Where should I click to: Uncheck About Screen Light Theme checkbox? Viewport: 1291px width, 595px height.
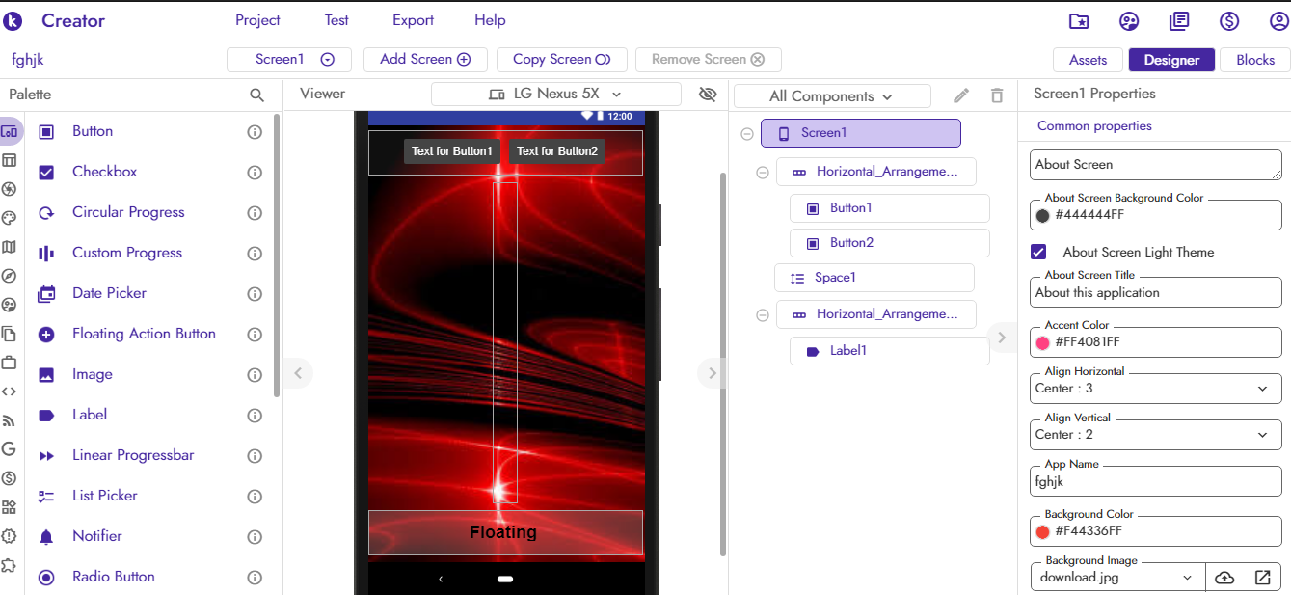point(1038,252)
